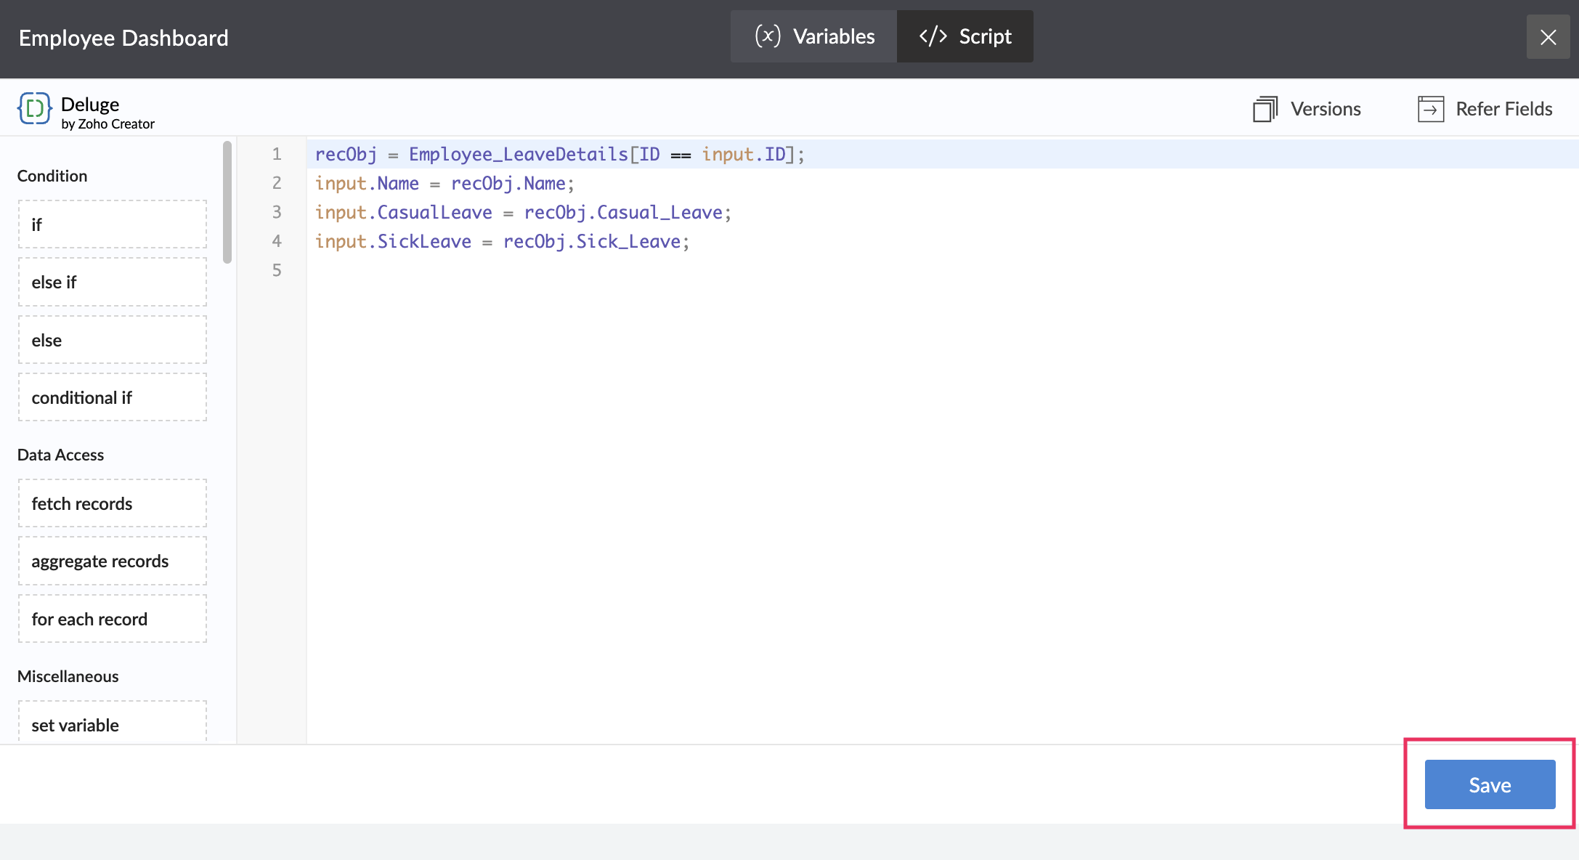Viewport: 1579px width, 860px height.
Task: Expand the Condition section
Action: (x=52, y=175)
